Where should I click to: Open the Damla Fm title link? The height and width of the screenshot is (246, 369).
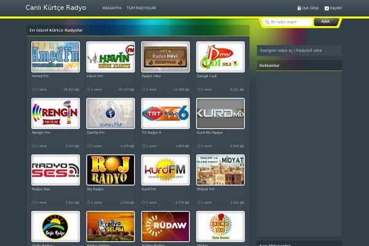(96, 133)
